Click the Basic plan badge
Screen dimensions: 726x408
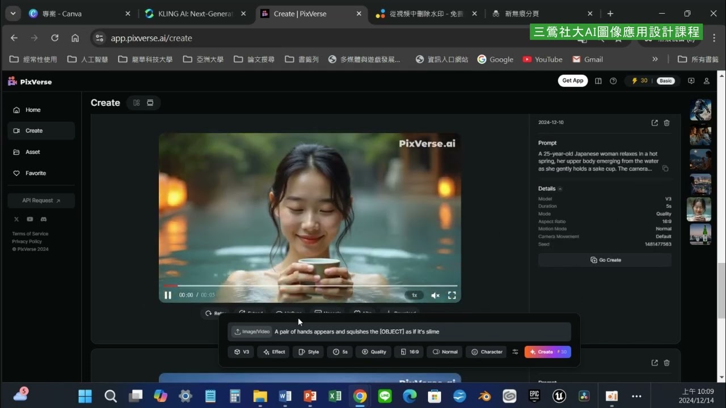pyautogui.click(x=666, y=81)
